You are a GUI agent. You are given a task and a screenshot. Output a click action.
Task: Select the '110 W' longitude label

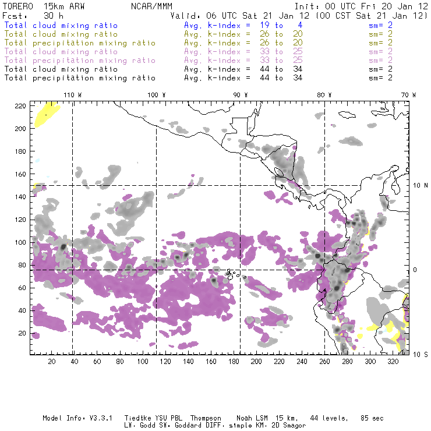[x=73, y=95]
